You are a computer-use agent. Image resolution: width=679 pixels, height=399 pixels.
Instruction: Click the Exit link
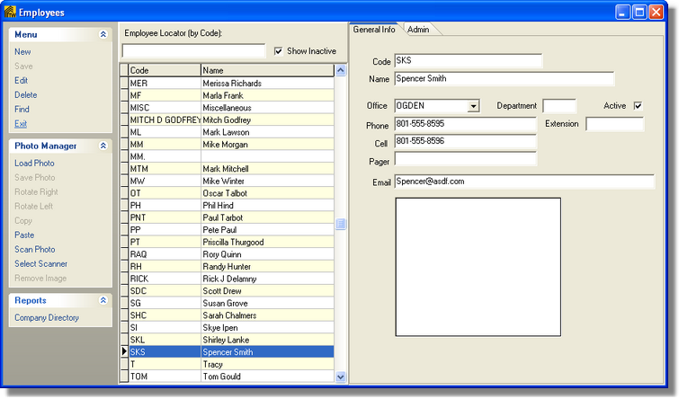[21, 124]
